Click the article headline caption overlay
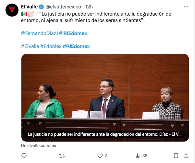This screenshot has height=163, width=195. pos(104,134)
